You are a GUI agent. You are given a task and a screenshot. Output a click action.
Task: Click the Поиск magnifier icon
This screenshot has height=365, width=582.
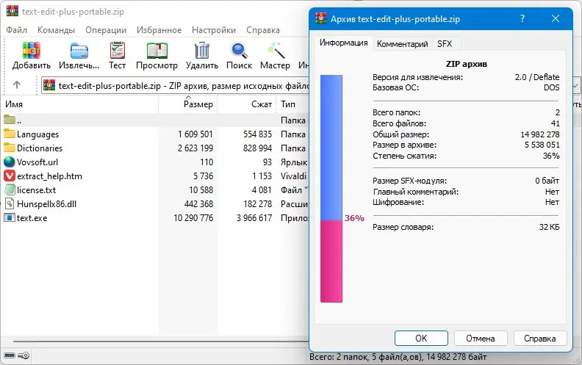point(239,51)
